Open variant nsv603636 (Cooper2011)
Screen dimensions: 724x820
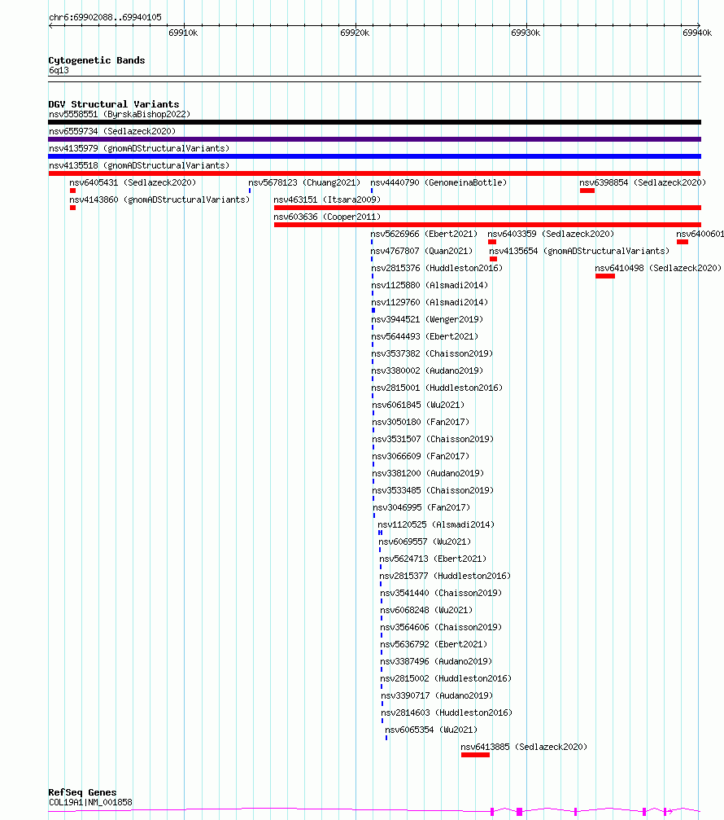[x=327, y=217]
